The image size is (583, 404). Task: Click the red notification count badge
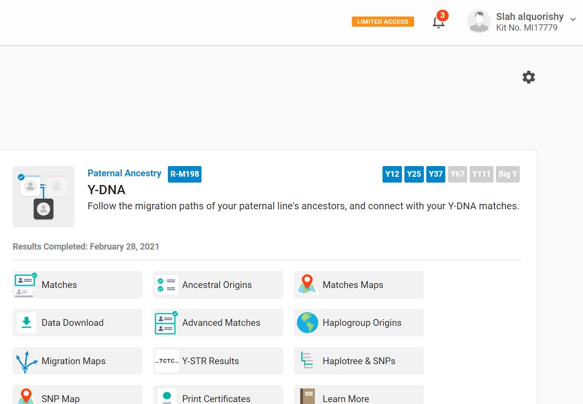click(x=442, y=15)
